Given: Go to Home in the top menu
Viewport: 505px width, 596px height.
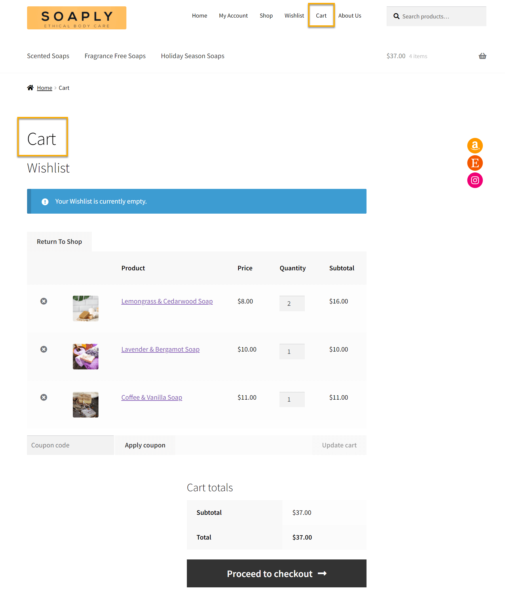Looking at the screenshot, I should point(200,16).
